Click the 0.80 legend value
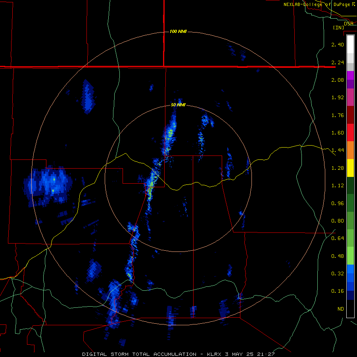The image size is (357, 357). pyautogui.click(x=338, y=221)
